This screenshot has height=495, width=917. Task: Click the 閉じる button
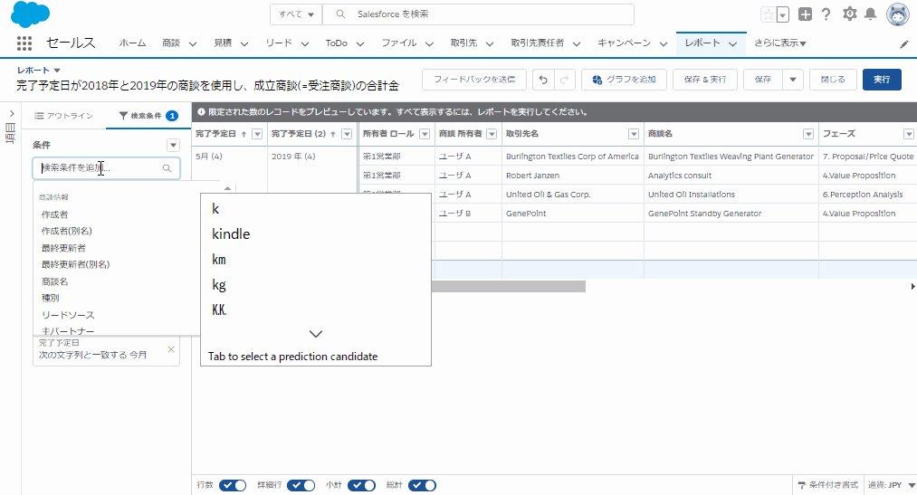click(833, 80)
